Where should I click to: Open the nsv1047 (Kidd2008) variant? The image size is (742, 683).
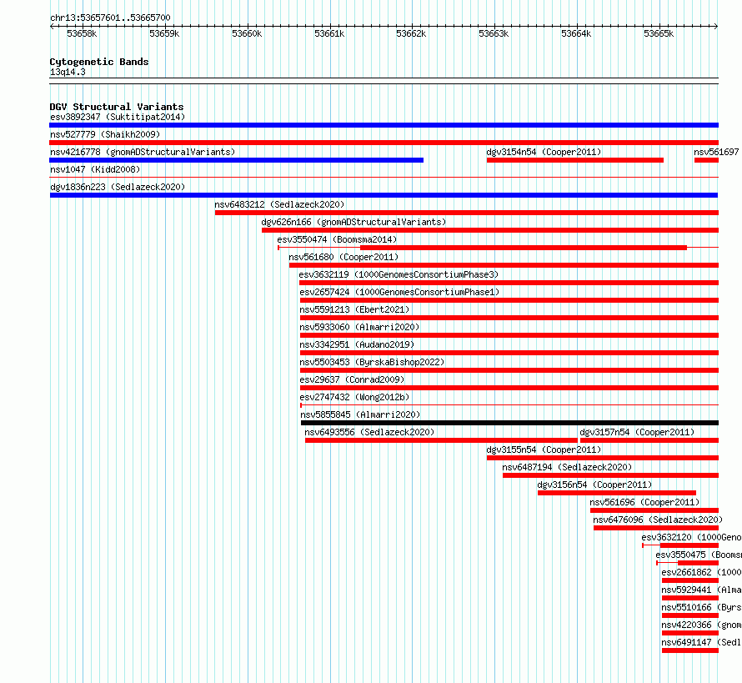[95, 169]
